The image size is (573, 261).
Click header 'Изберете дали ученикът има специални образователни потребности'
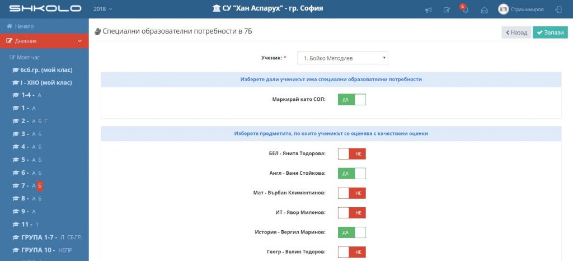coord(331,80)
